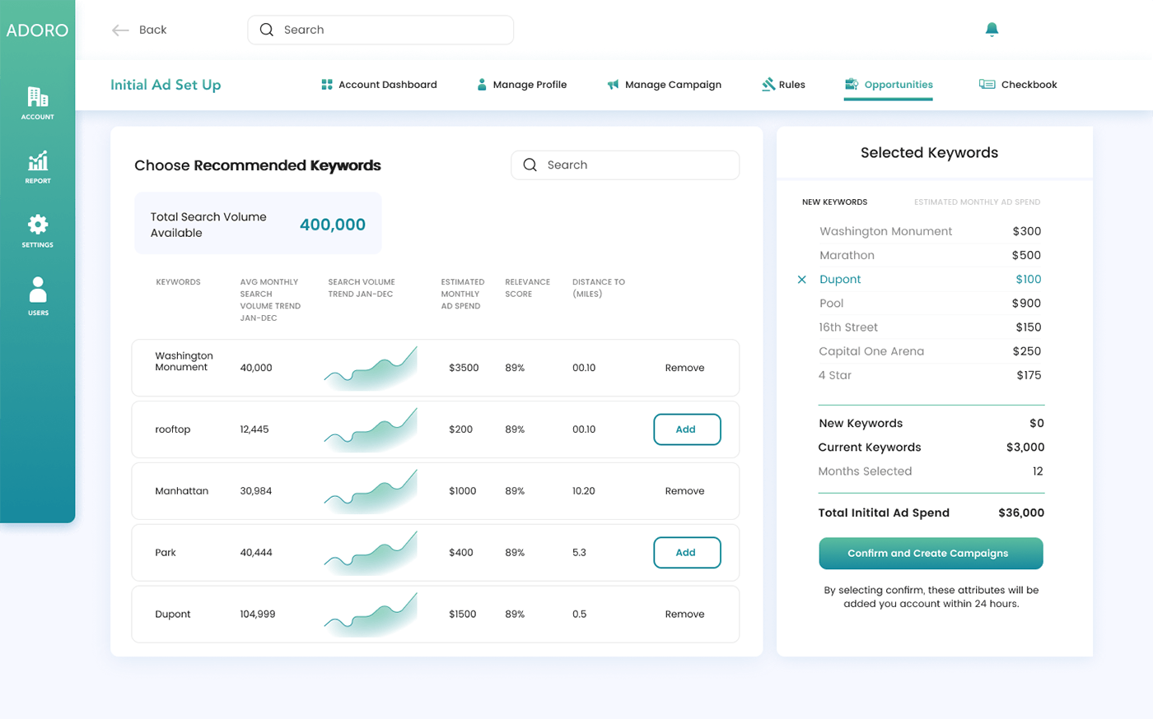View the Dupont search volume trend chart
The height and width of the screenshot is (719, 1153).
tap(371, 615)
